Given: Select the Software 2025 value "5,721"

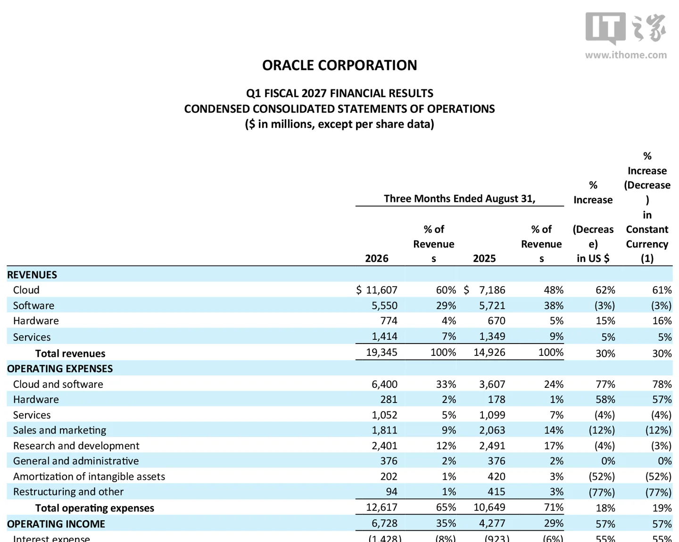Looking at the screenshot, I should 492,305.
